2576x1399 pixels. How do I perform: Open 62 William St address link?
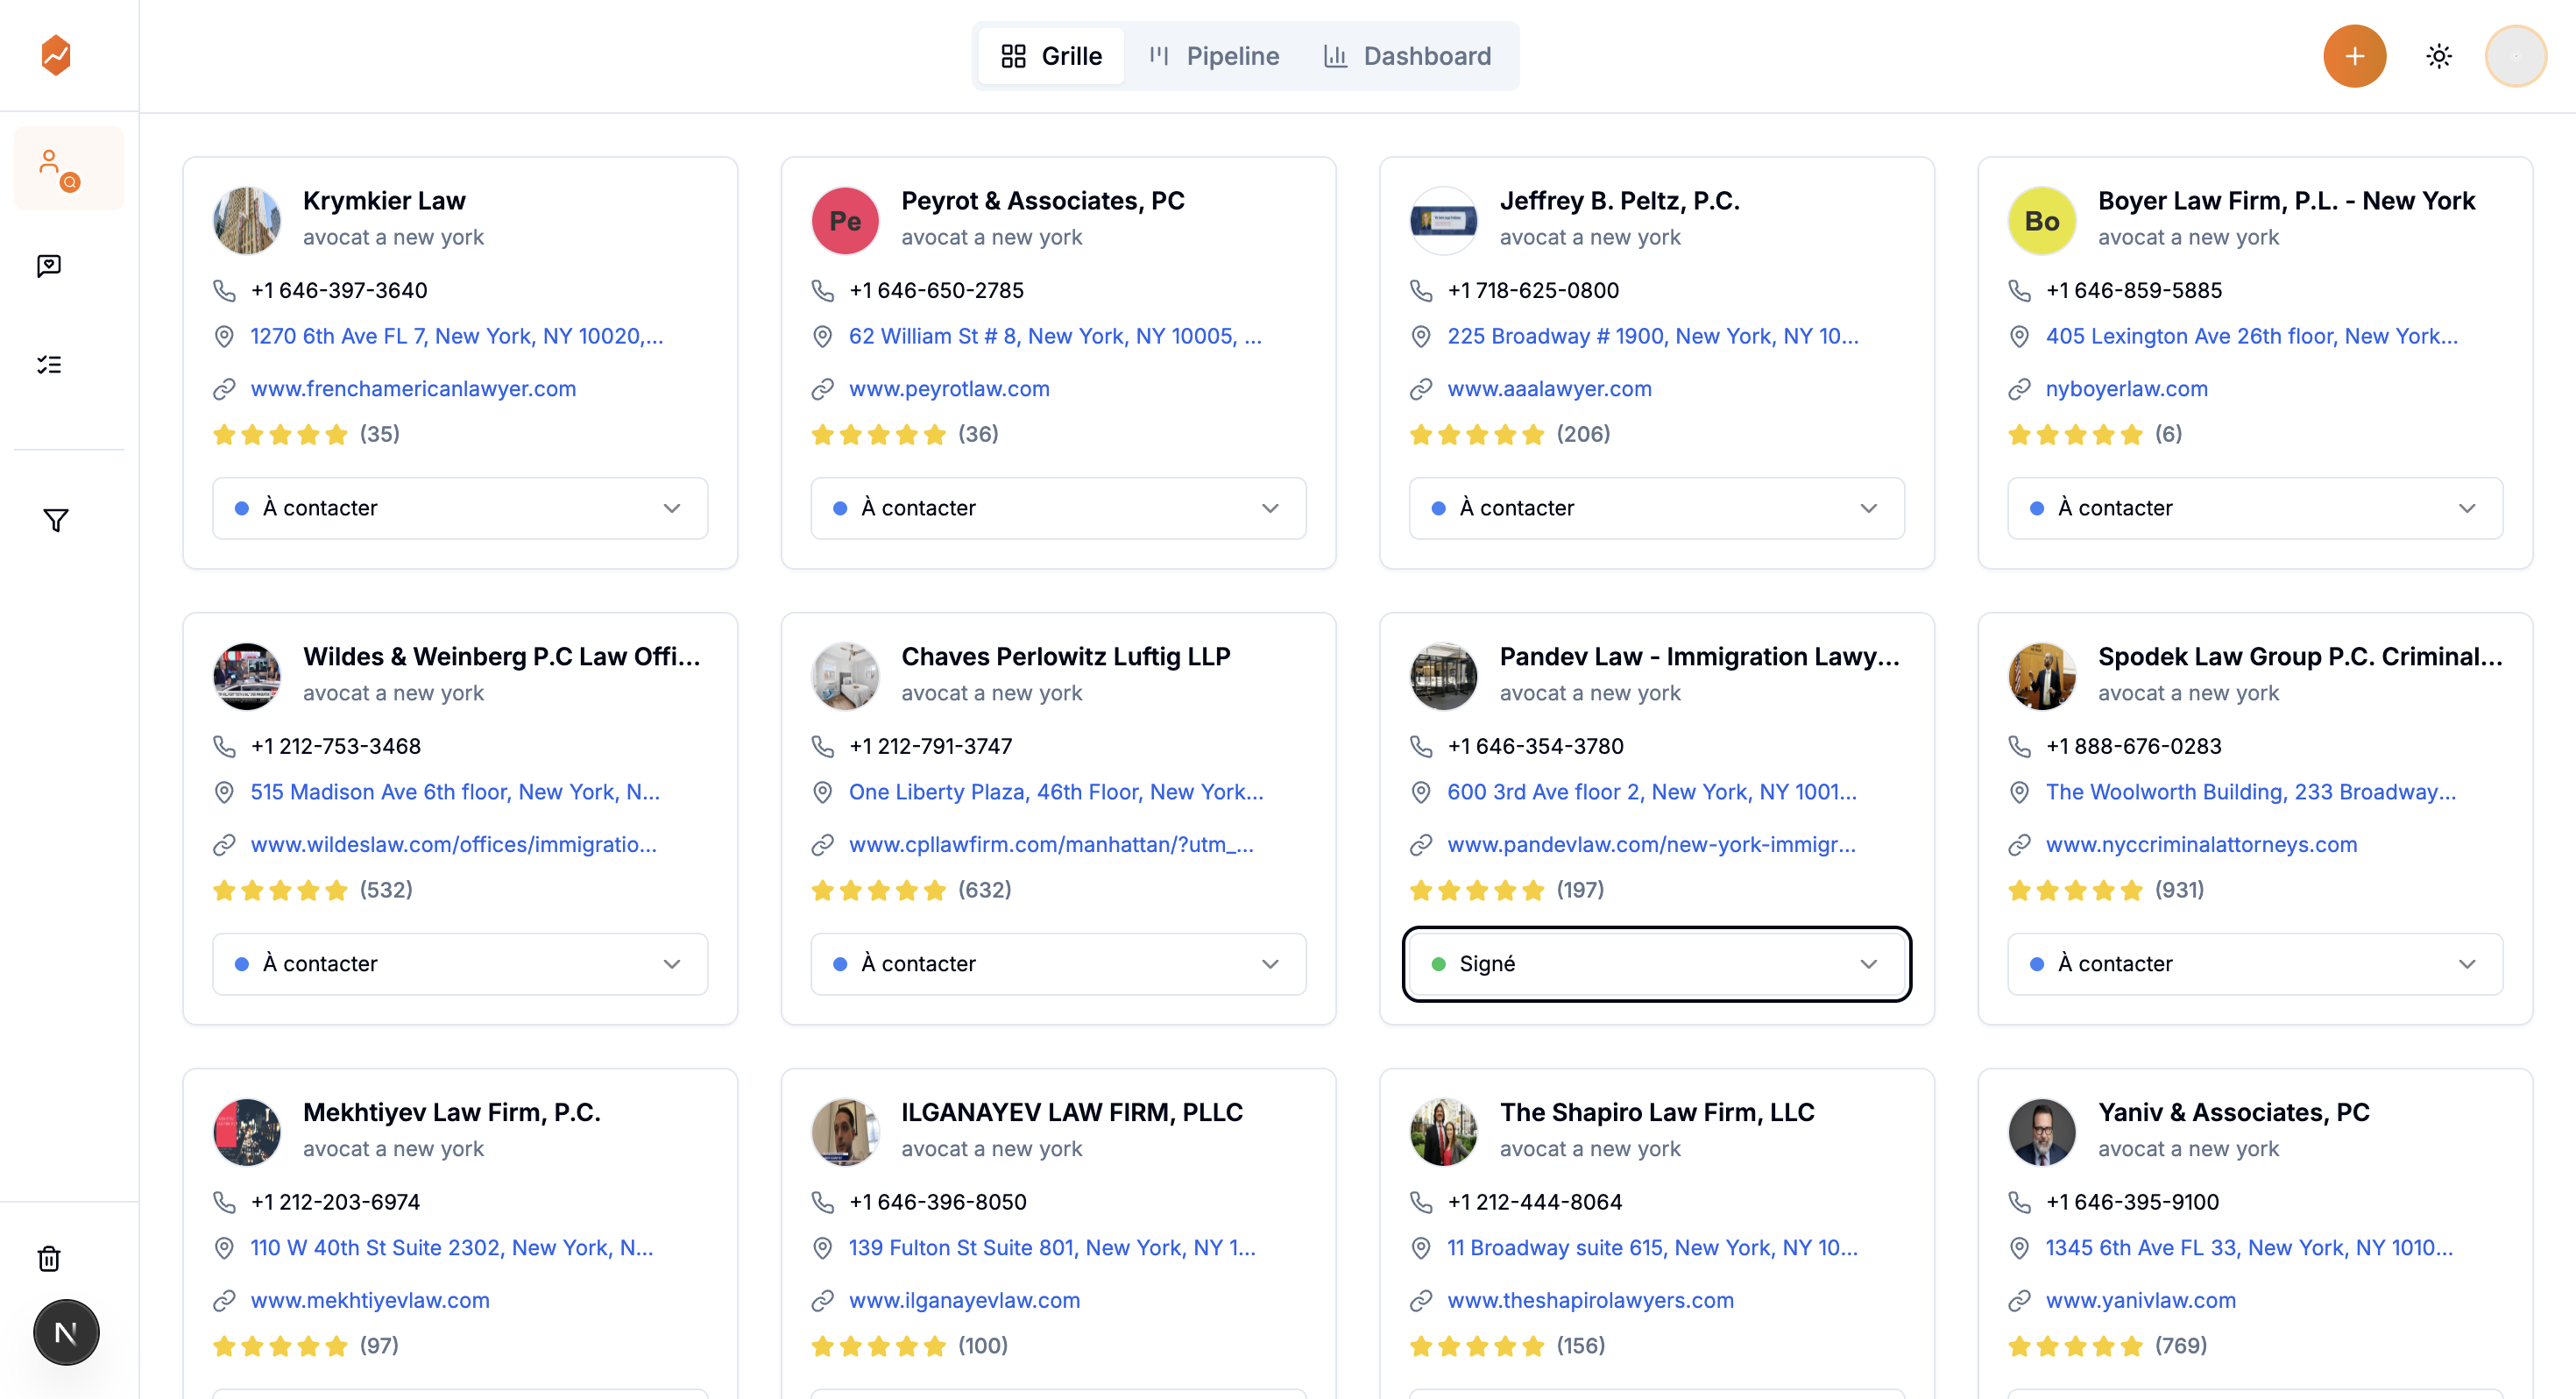tap(1055, 337)
